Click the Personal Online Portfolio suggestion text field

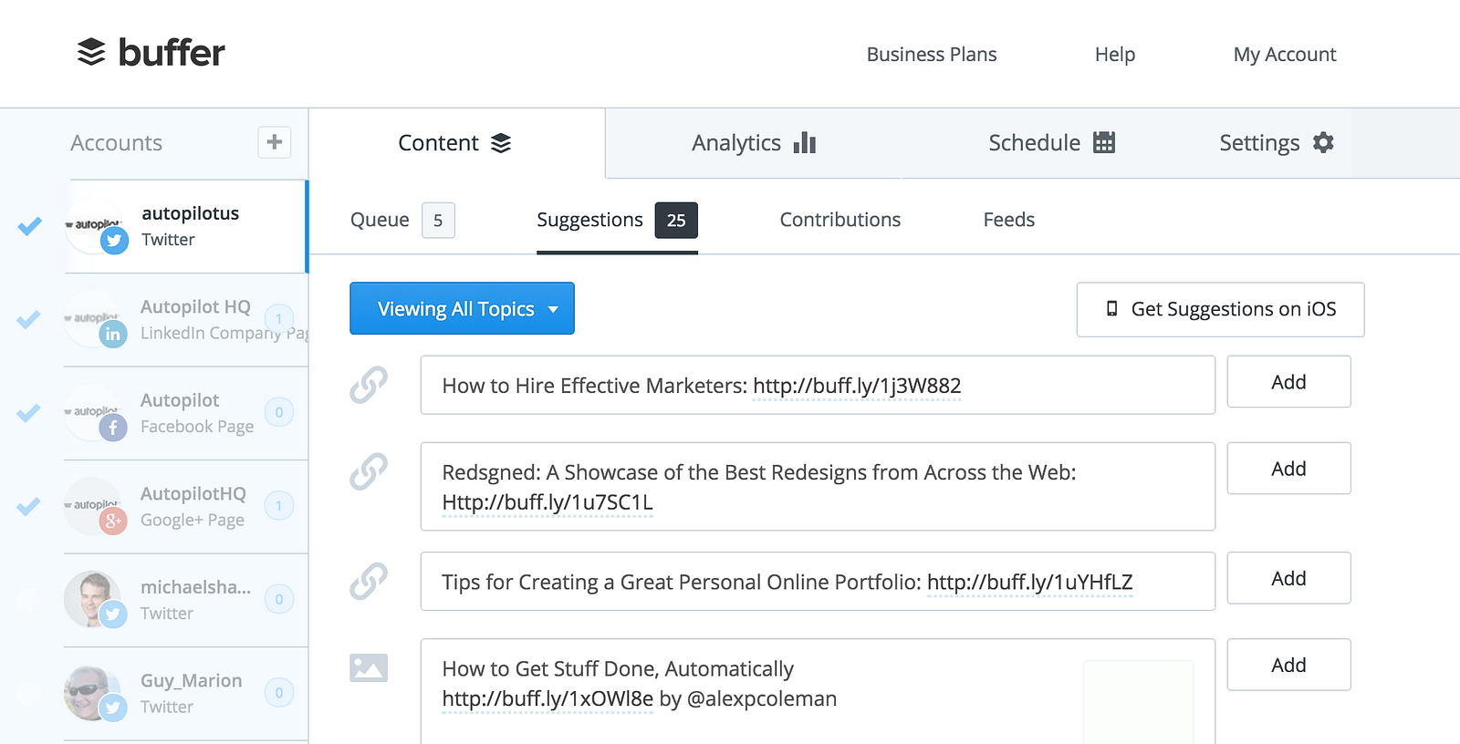(818, 582)
